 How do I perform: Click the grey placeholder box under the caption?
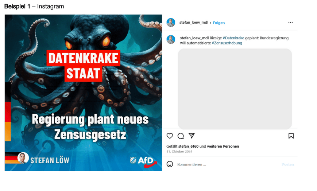click(x=235, y=89)
